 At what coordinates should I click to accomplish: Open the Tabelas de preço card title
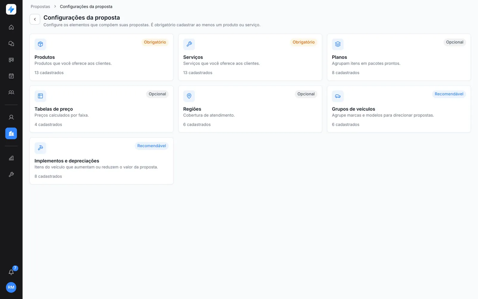(54, 109)
